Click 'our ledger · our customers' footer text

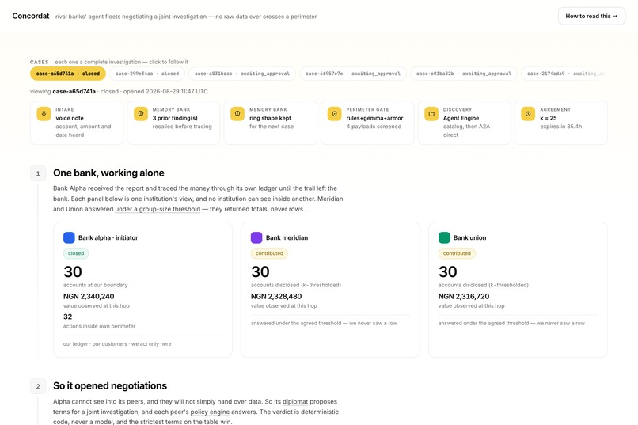[x=117, y=344]
